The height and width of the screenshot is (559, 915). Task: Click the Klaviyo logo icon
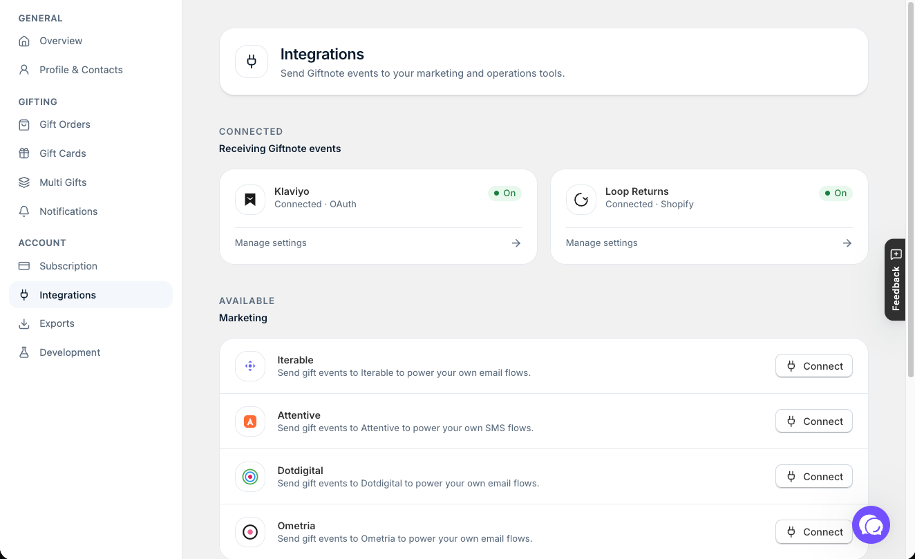coord(250,200)
